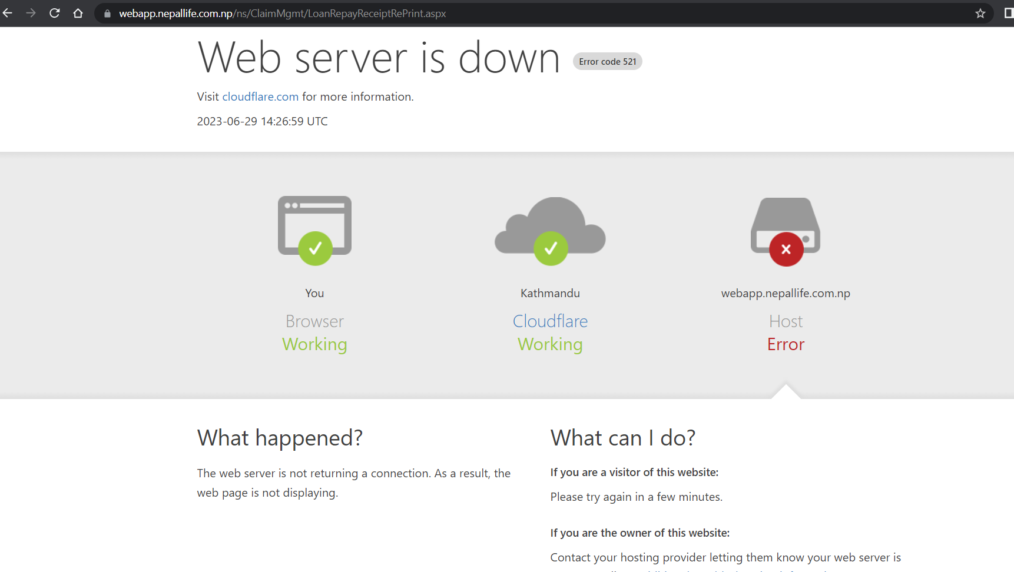The height and width of the screenshot is (572, 1014).
Task: Click the Working status under Browser
Action: 314,344
